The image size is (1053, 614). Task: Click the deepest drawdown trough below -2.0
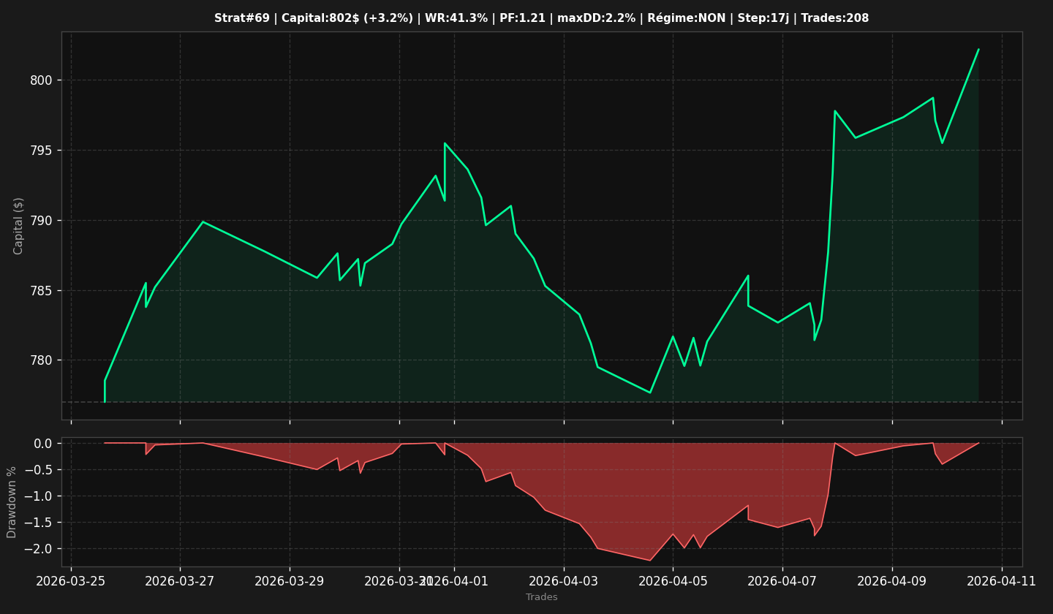[x=650, y=561]
